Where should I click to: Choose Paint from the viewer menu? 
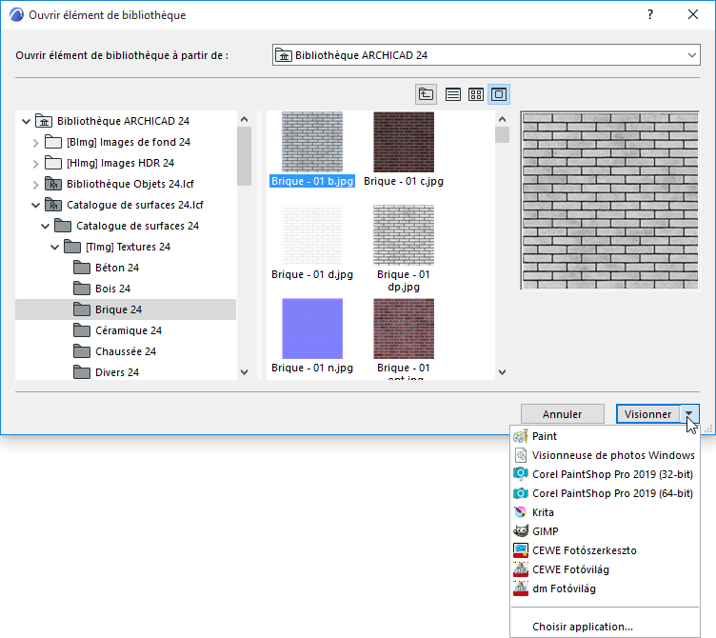pyautogui.click(x=605, y=436)
